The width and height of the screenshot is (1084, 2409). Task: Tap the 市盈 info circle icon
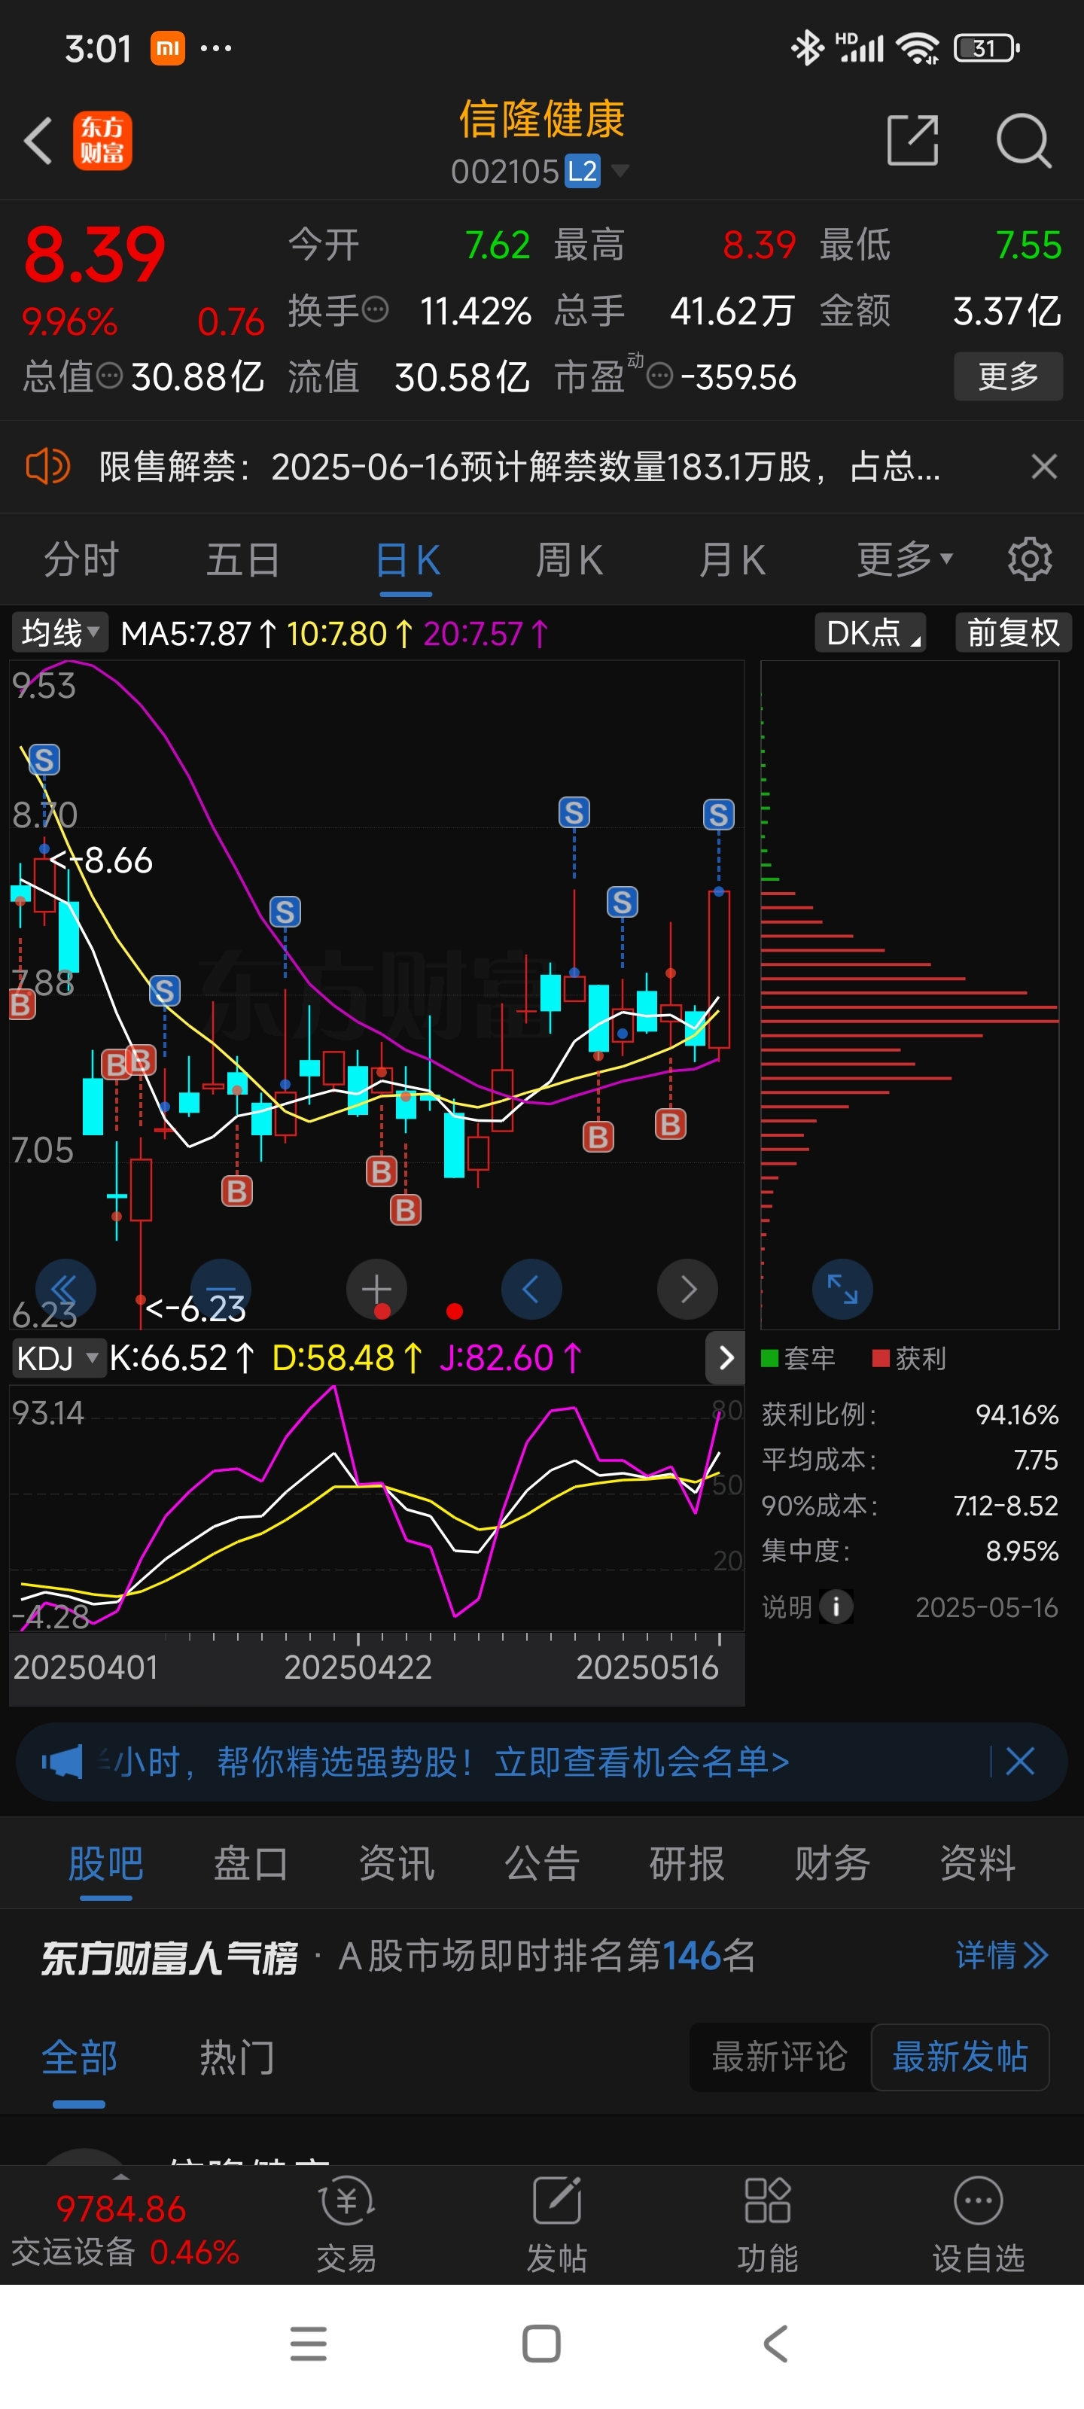(659, 377)
